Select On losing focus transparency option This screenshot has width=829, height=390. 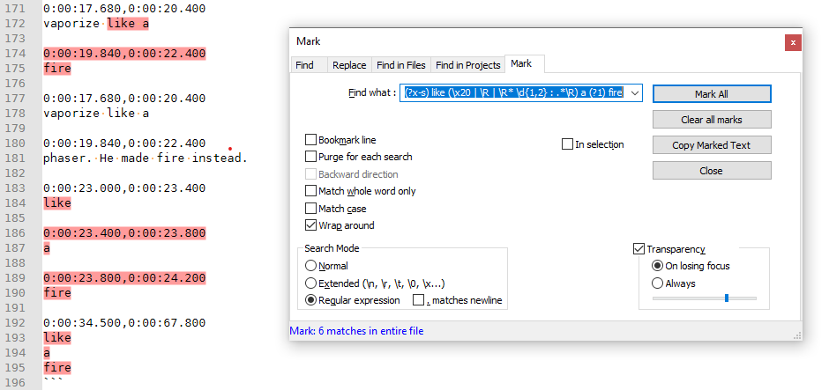pos(657,266)
